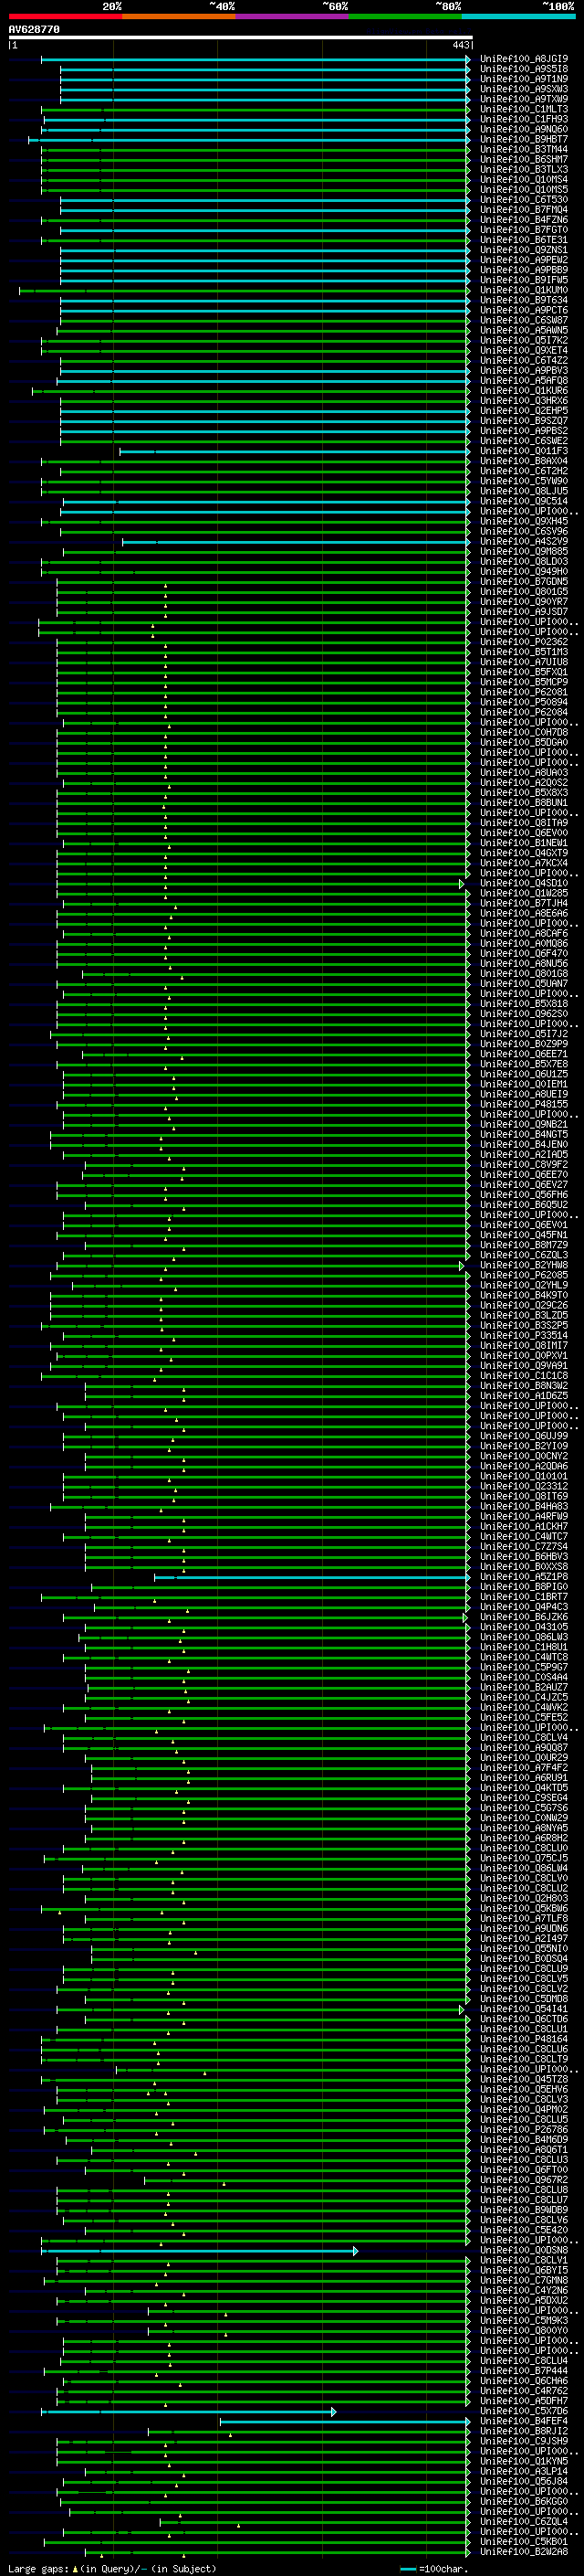584x2576 pixels.
Task: Select UniRef100_Q1KUM0 label
Action: pos(524,290)
